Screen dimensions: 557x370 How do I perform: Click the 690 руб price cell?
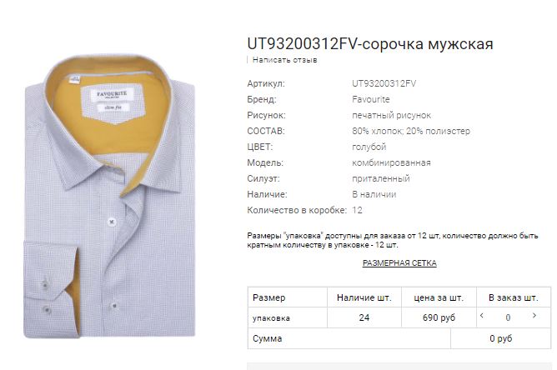click(439, 317)
